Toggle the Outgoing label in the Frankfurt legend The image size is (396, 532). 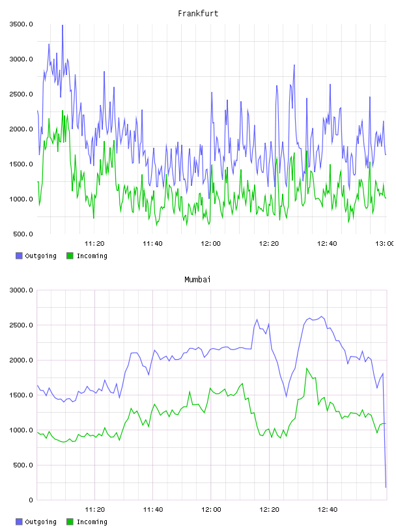click(40, 256)
